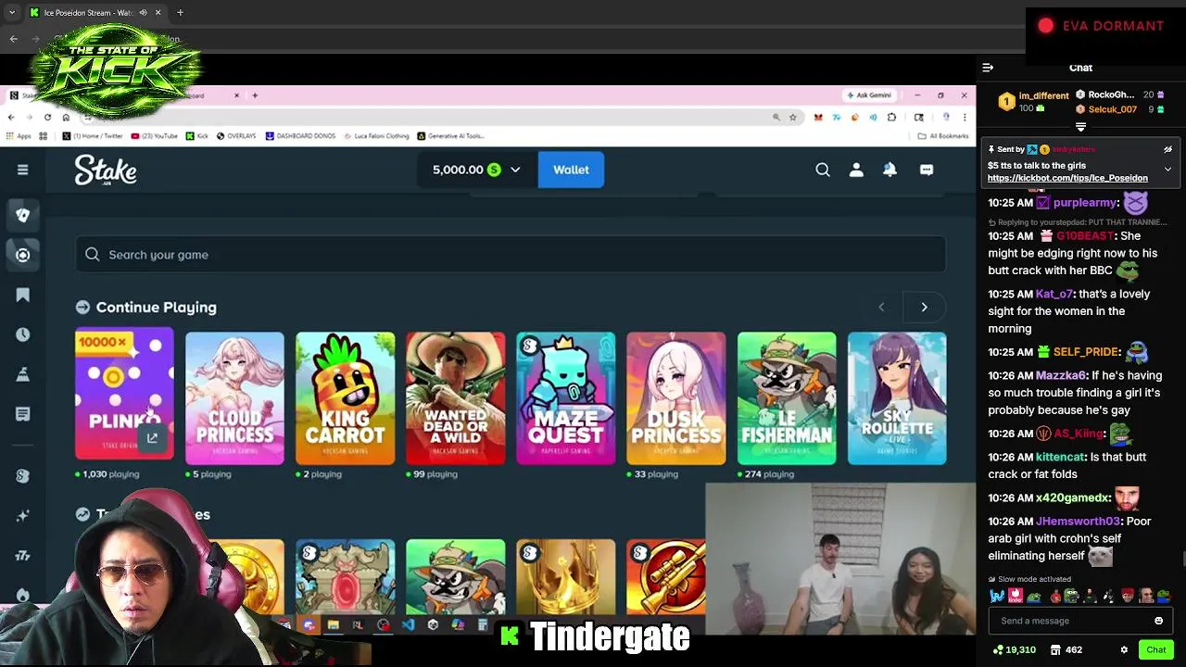Open a new tab in inner browser

255,95
